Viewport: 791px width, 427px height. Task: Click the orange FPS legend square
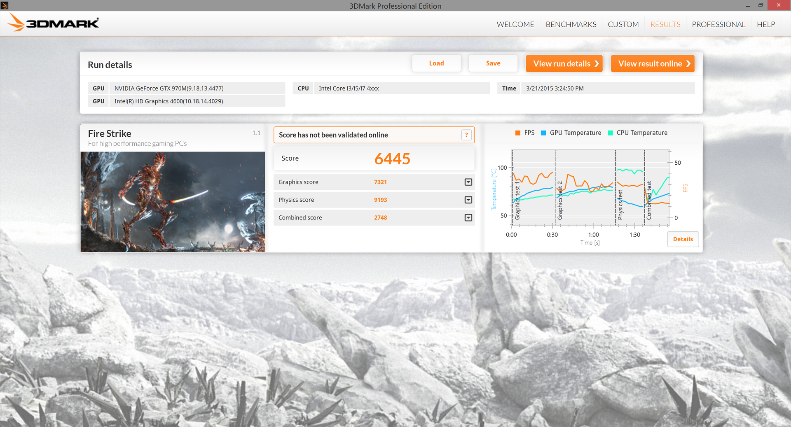tap(518, 133)
